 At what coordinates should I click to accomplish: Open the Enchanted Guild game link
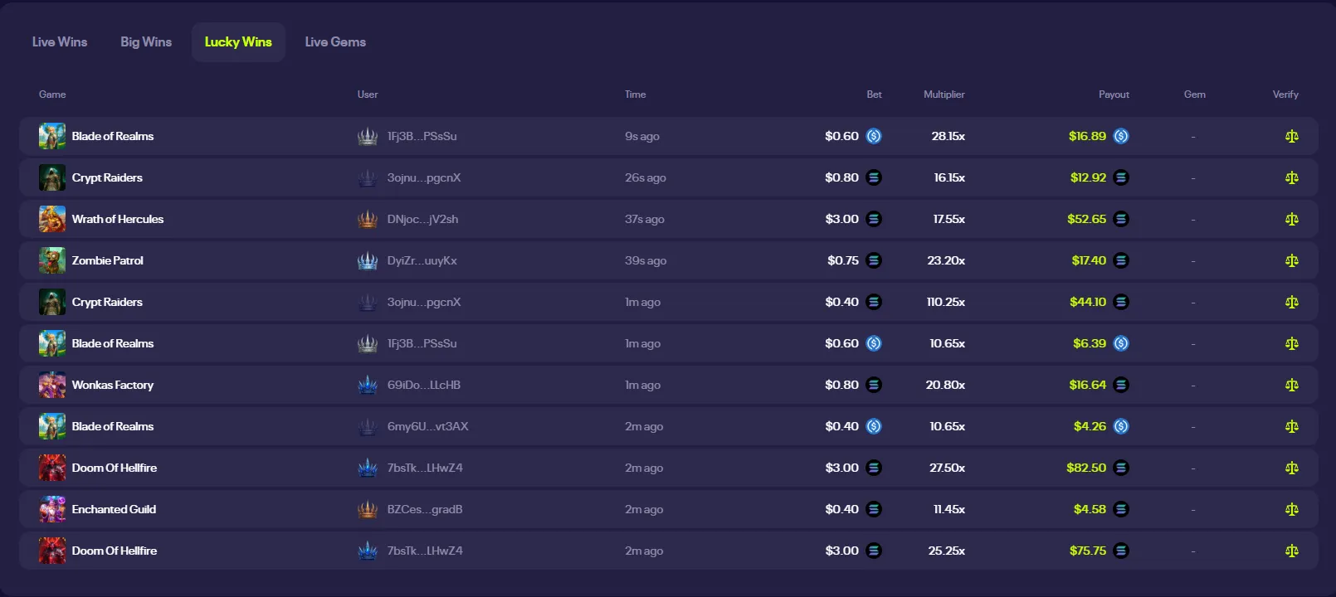point(114,509)
